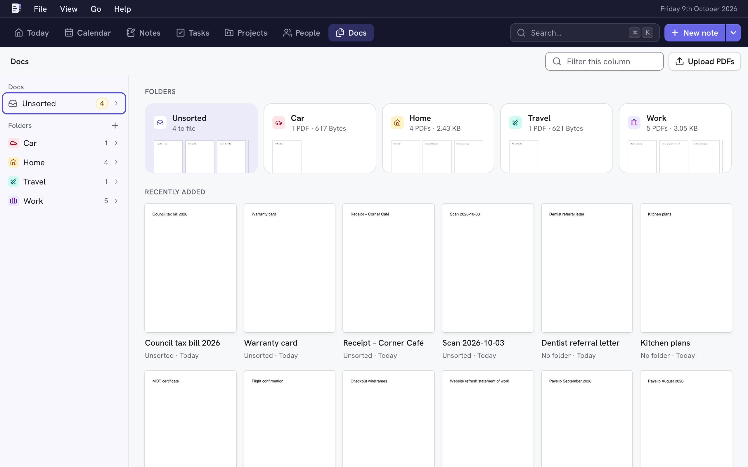Image resolution: width=748 pixels, height=467 pixels.
Task: Open the Warranty card document thumbnail
Action: (x=290, y=268)
